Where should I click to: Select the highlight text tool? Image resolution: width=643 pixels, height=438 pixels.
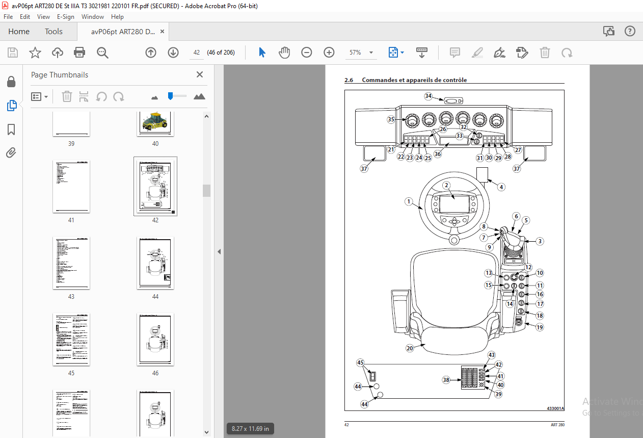point(477,53)
